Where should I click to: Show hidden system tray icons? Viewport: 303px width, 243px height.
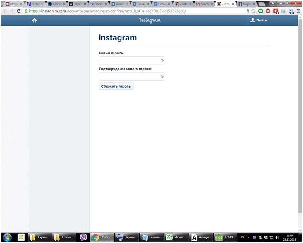[249, 237]
